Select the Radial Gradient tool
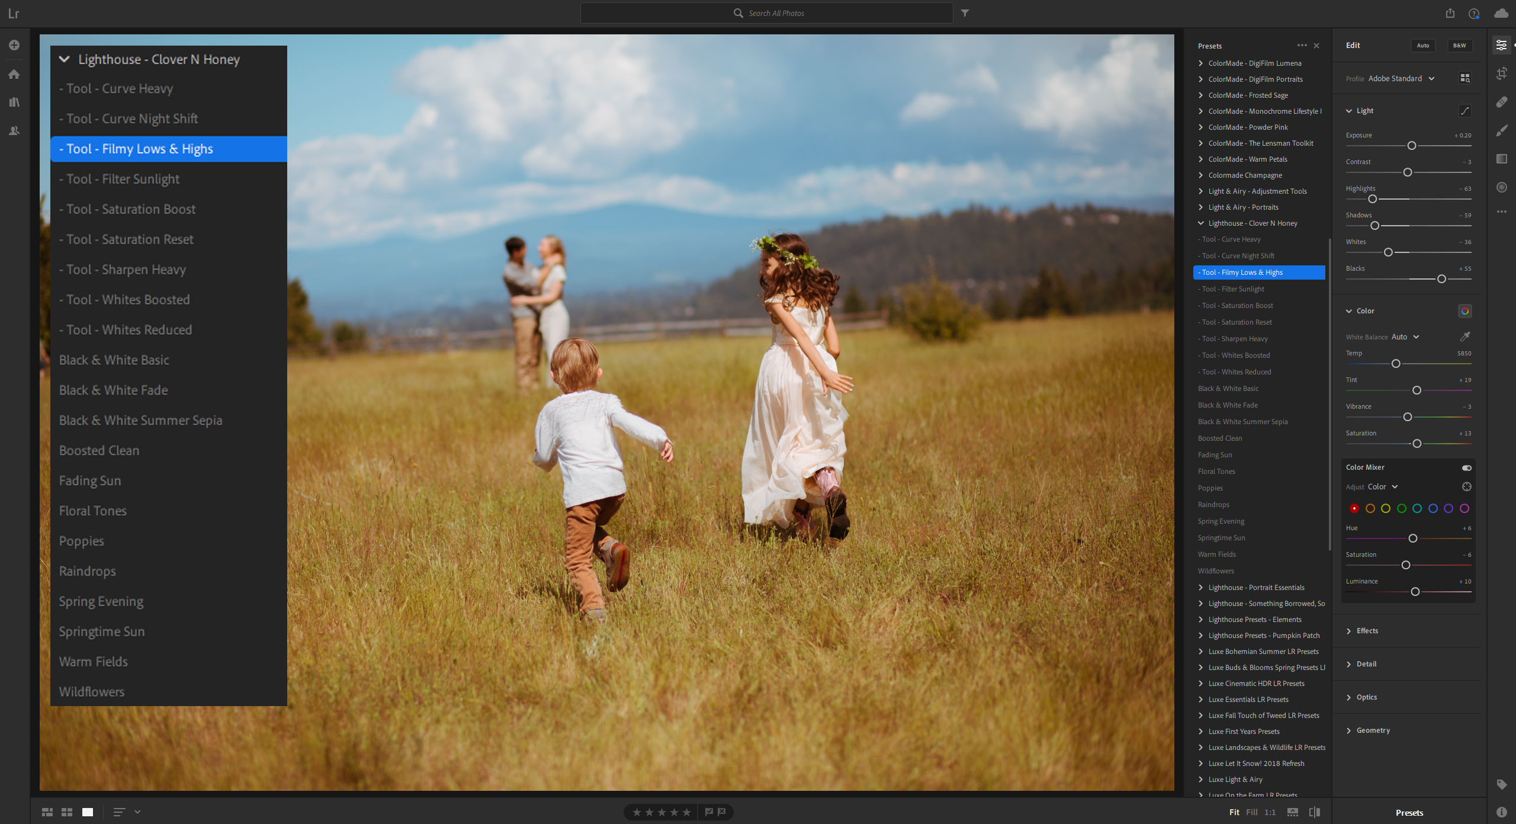1516x824 pixels. 1501,187
